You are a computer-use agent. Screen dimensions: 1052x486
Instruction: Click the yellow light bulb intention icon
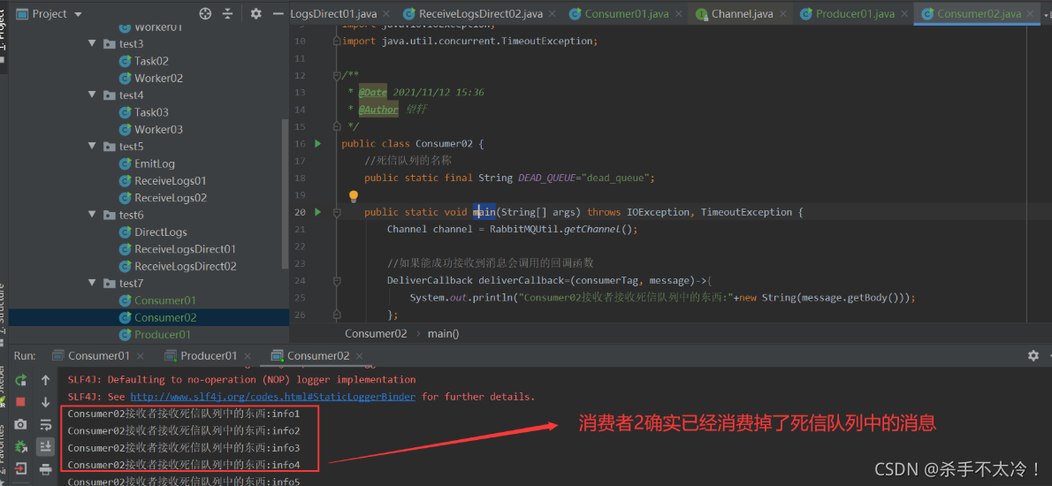tap(354, 196)
